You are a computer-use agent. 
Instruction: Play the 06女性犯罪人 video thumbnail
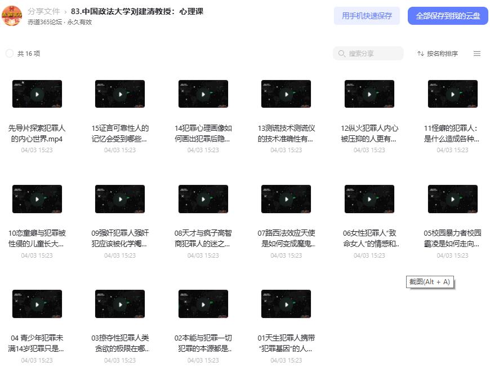pos(369,199)
